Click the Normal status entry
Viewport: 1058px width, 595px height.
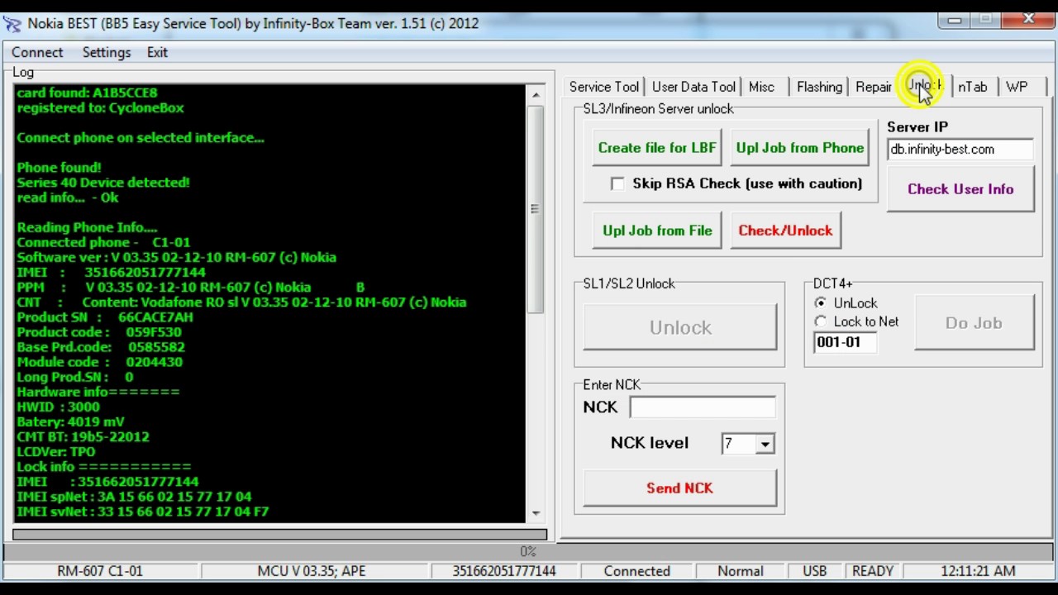click(x=741, y=571)
